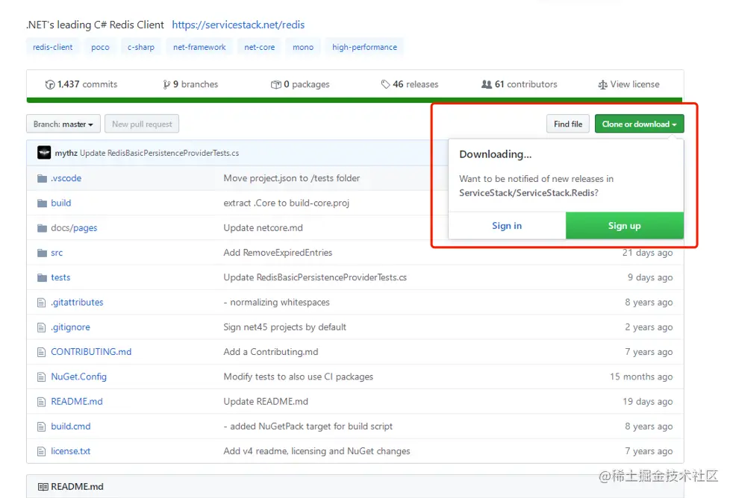The height and width of the screenshot is (498, 733).
Task: Click the README.md book icon at bottom
Action: click(43, 487)
